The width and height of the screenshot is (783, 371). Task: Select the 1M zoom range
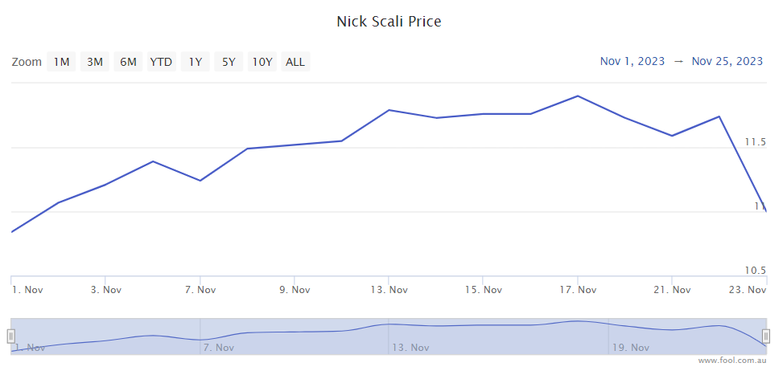coord(62,62)
